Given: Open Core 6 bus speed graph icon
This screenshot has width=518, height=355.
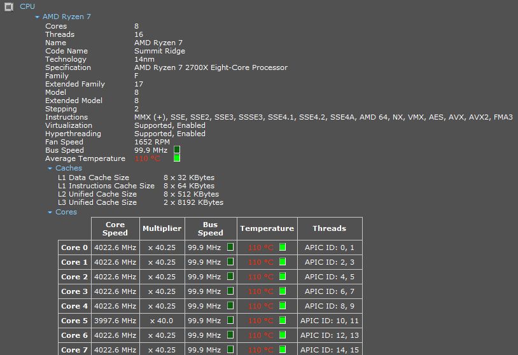Looking at the screenshot, I should (230, 335).
